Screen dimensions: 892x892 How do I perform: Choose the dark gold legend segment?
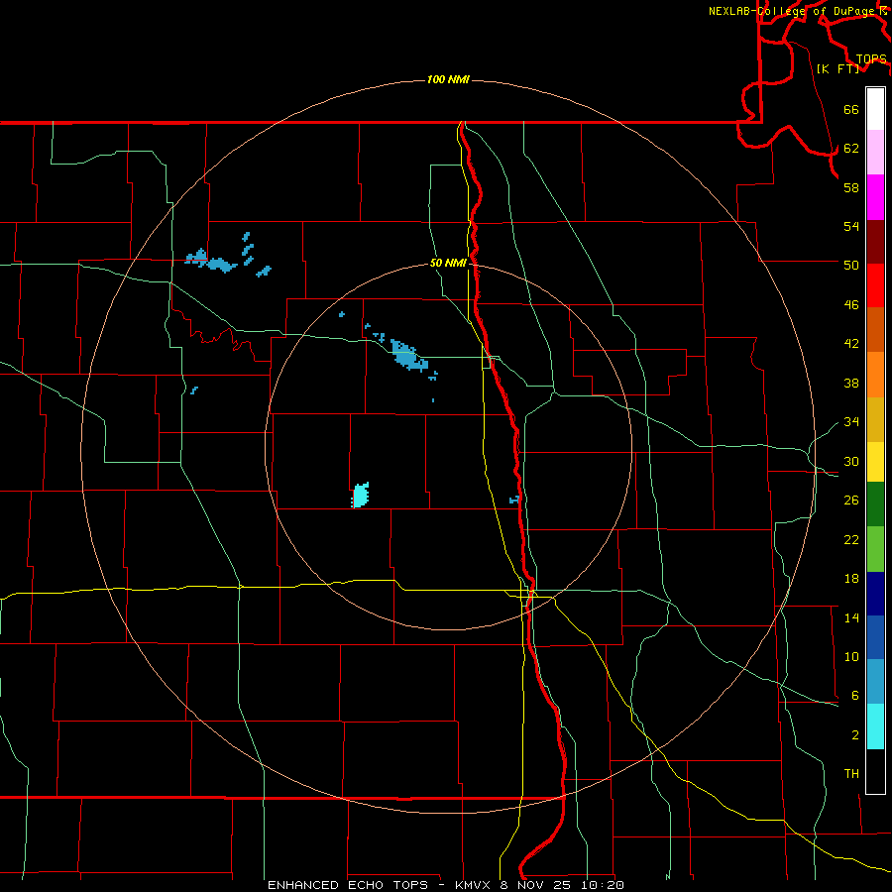tap(875, 419)
